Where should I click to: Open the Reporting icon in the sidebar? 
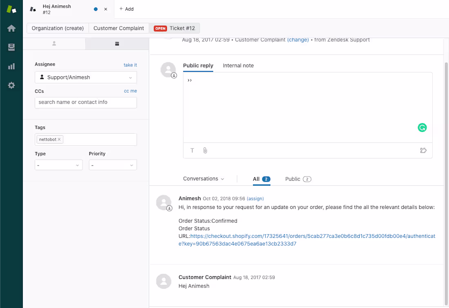[11, 66]
